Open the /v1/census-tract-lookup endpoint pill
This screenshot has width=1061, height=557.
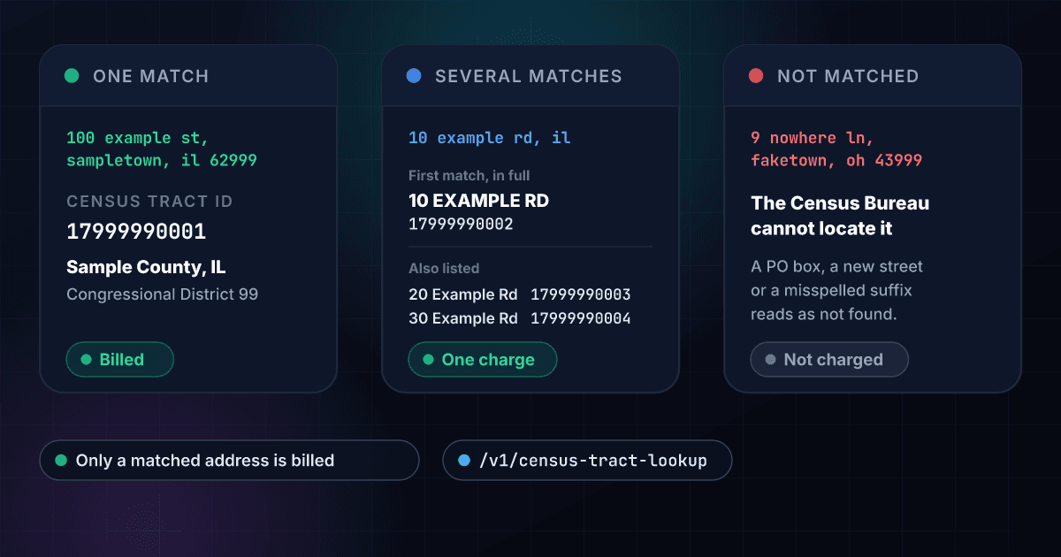click(588, 461)
